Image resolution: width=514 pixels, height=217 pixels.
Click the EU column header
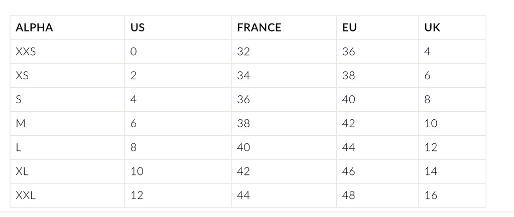[377, 28]
